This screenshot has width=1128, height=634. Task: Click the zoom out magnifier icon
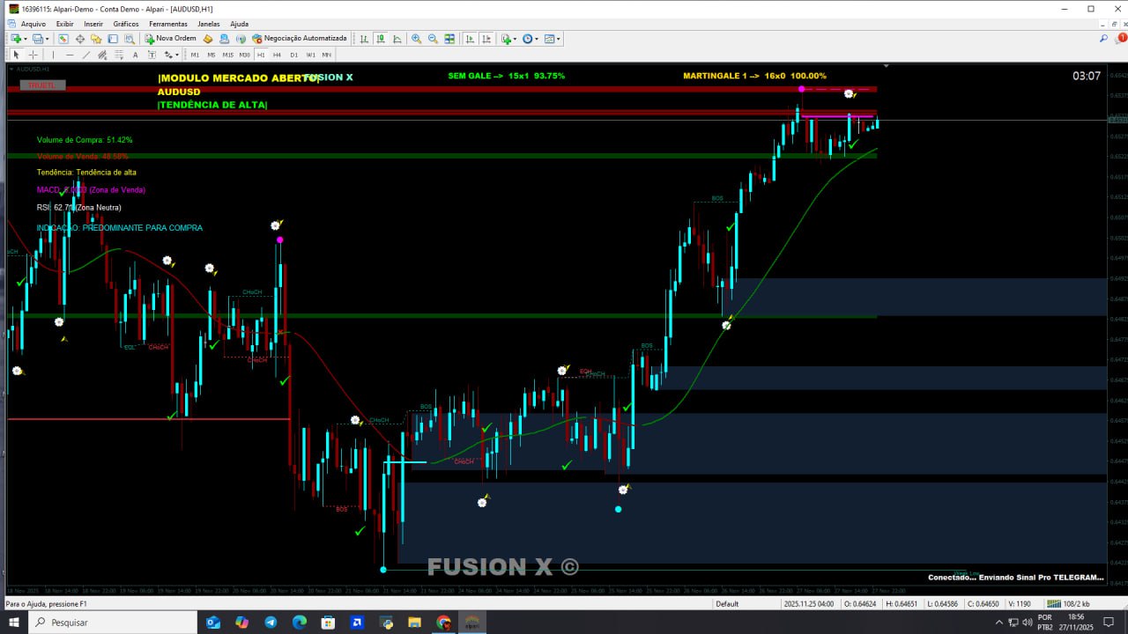[432, 39]
